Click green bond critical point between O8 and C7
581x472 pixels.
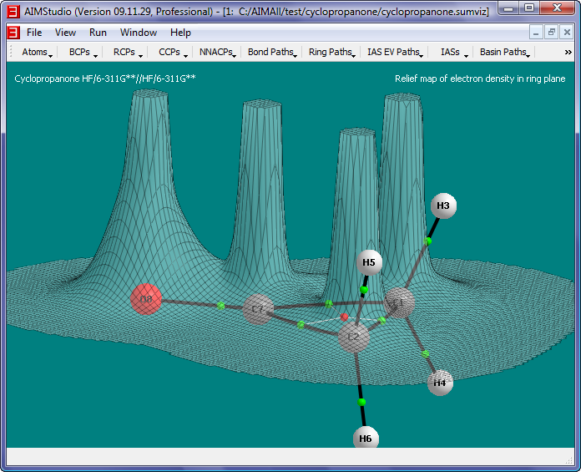coord(221,306)
